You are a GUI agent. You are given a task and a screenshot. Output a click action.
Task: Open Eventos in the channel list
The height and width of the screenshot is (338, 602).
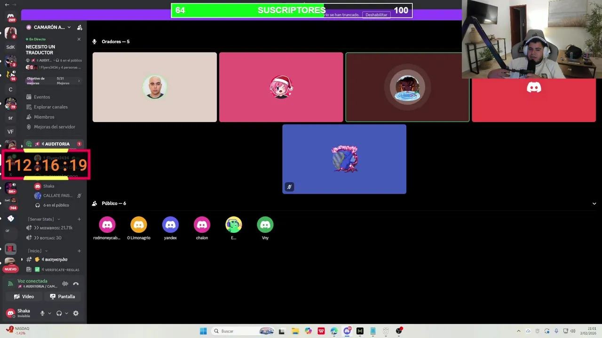tap(42, 97)
